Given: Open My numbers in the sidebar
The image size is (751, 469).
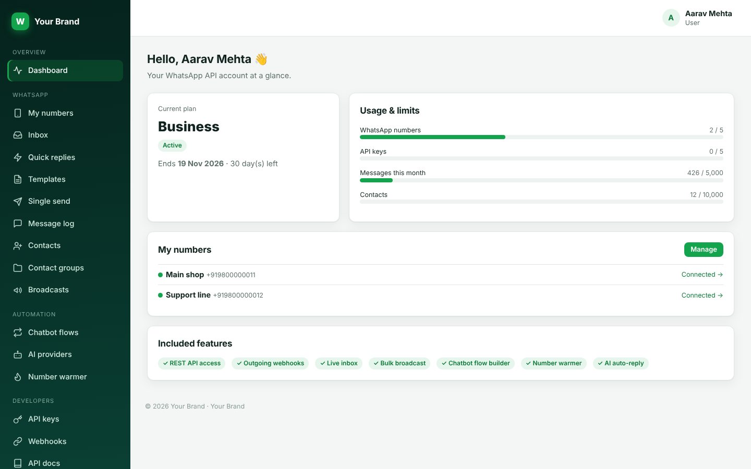Looking at the screenshot, I should pyautogui.click(x=65, y=113).
